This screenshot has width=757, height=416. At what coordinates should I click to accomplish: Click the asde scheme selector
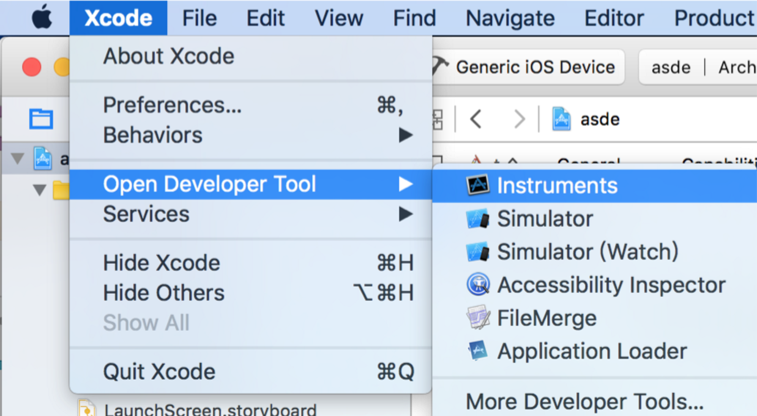tap(671, 67)
